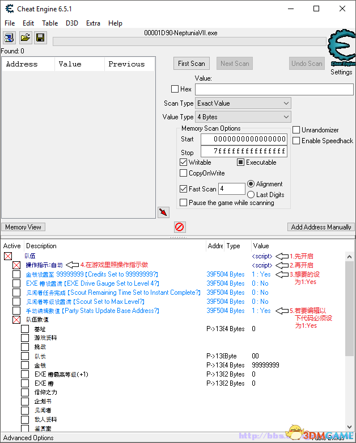Activate Scout Set to Max Level checkbox
The image size is (356, 443).
click(16, 302)
